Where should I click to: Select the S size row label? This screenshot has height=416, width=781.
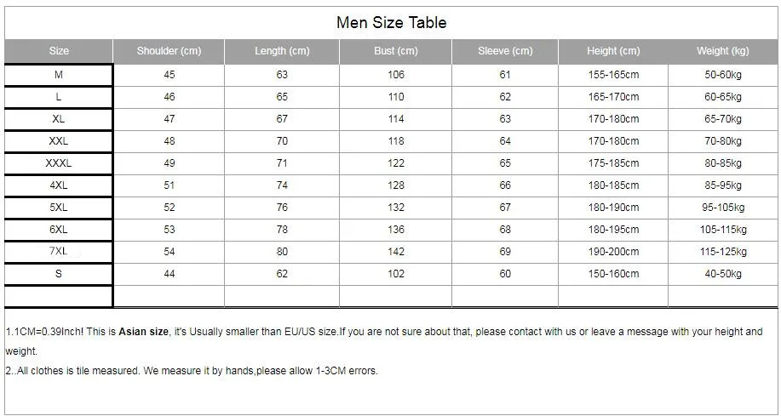59,274
